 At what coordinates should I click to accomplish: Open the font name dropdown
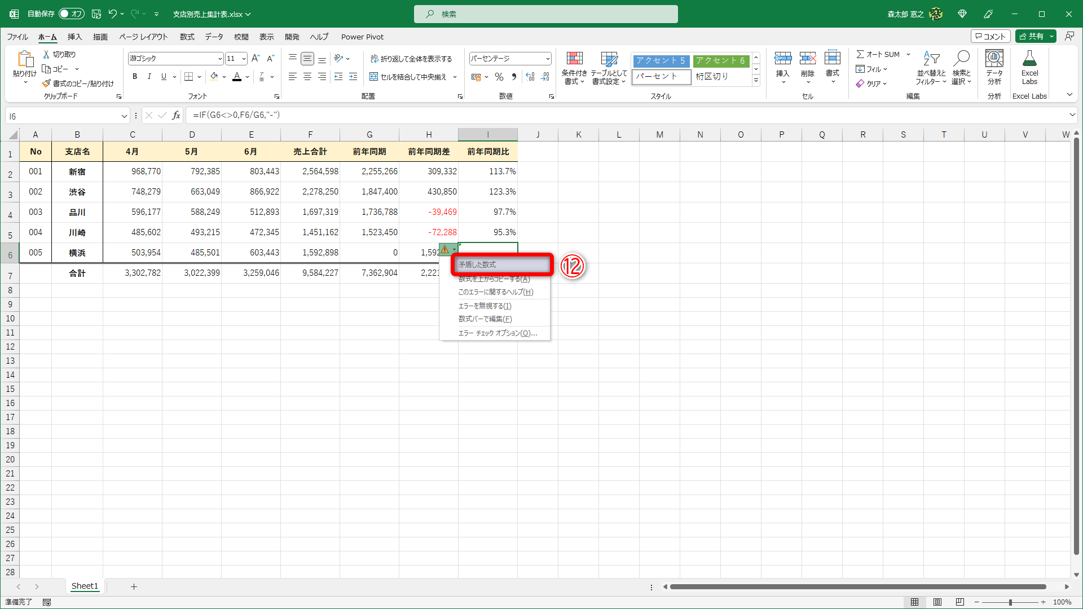[x=220, y=59]
